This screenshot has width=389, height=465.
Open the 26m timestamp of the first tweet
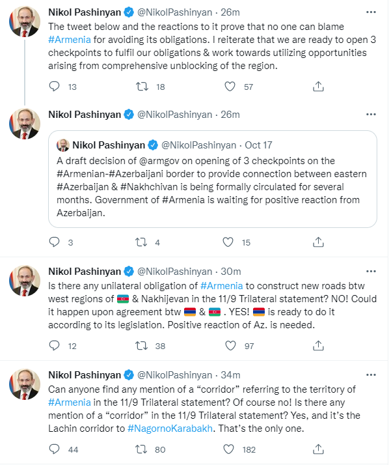pos(230,12)
